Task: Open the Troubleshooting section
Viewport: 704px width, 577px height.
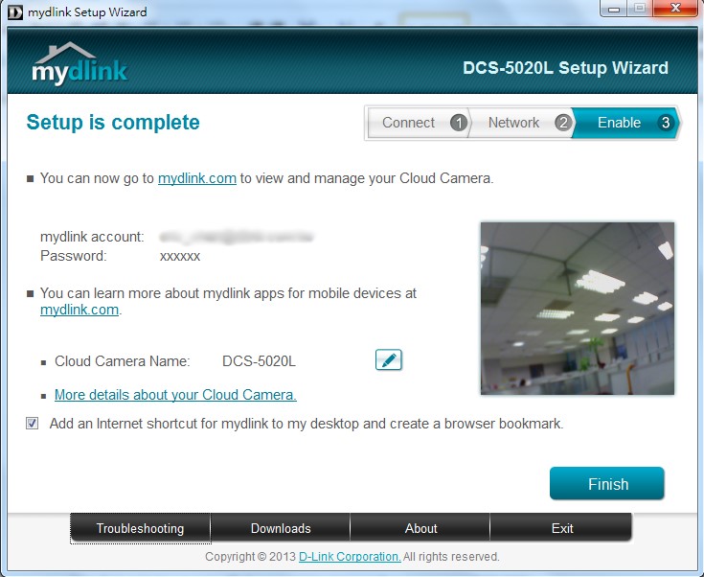Action: [140, 528]
